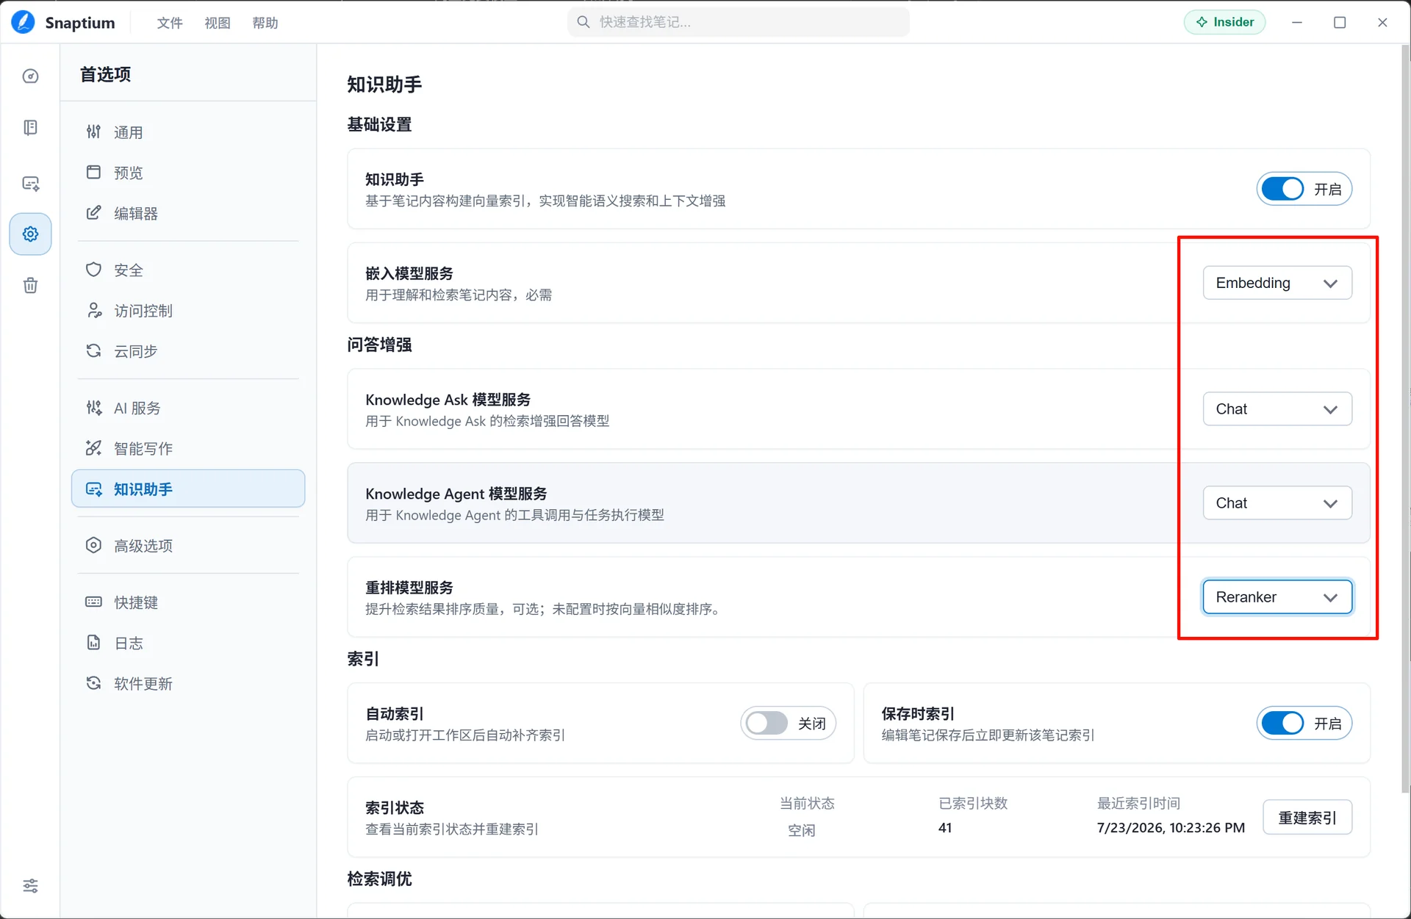Click the 编辑器 pencil icon
This screenshot has height=919, width=1411.
[93, 212]
